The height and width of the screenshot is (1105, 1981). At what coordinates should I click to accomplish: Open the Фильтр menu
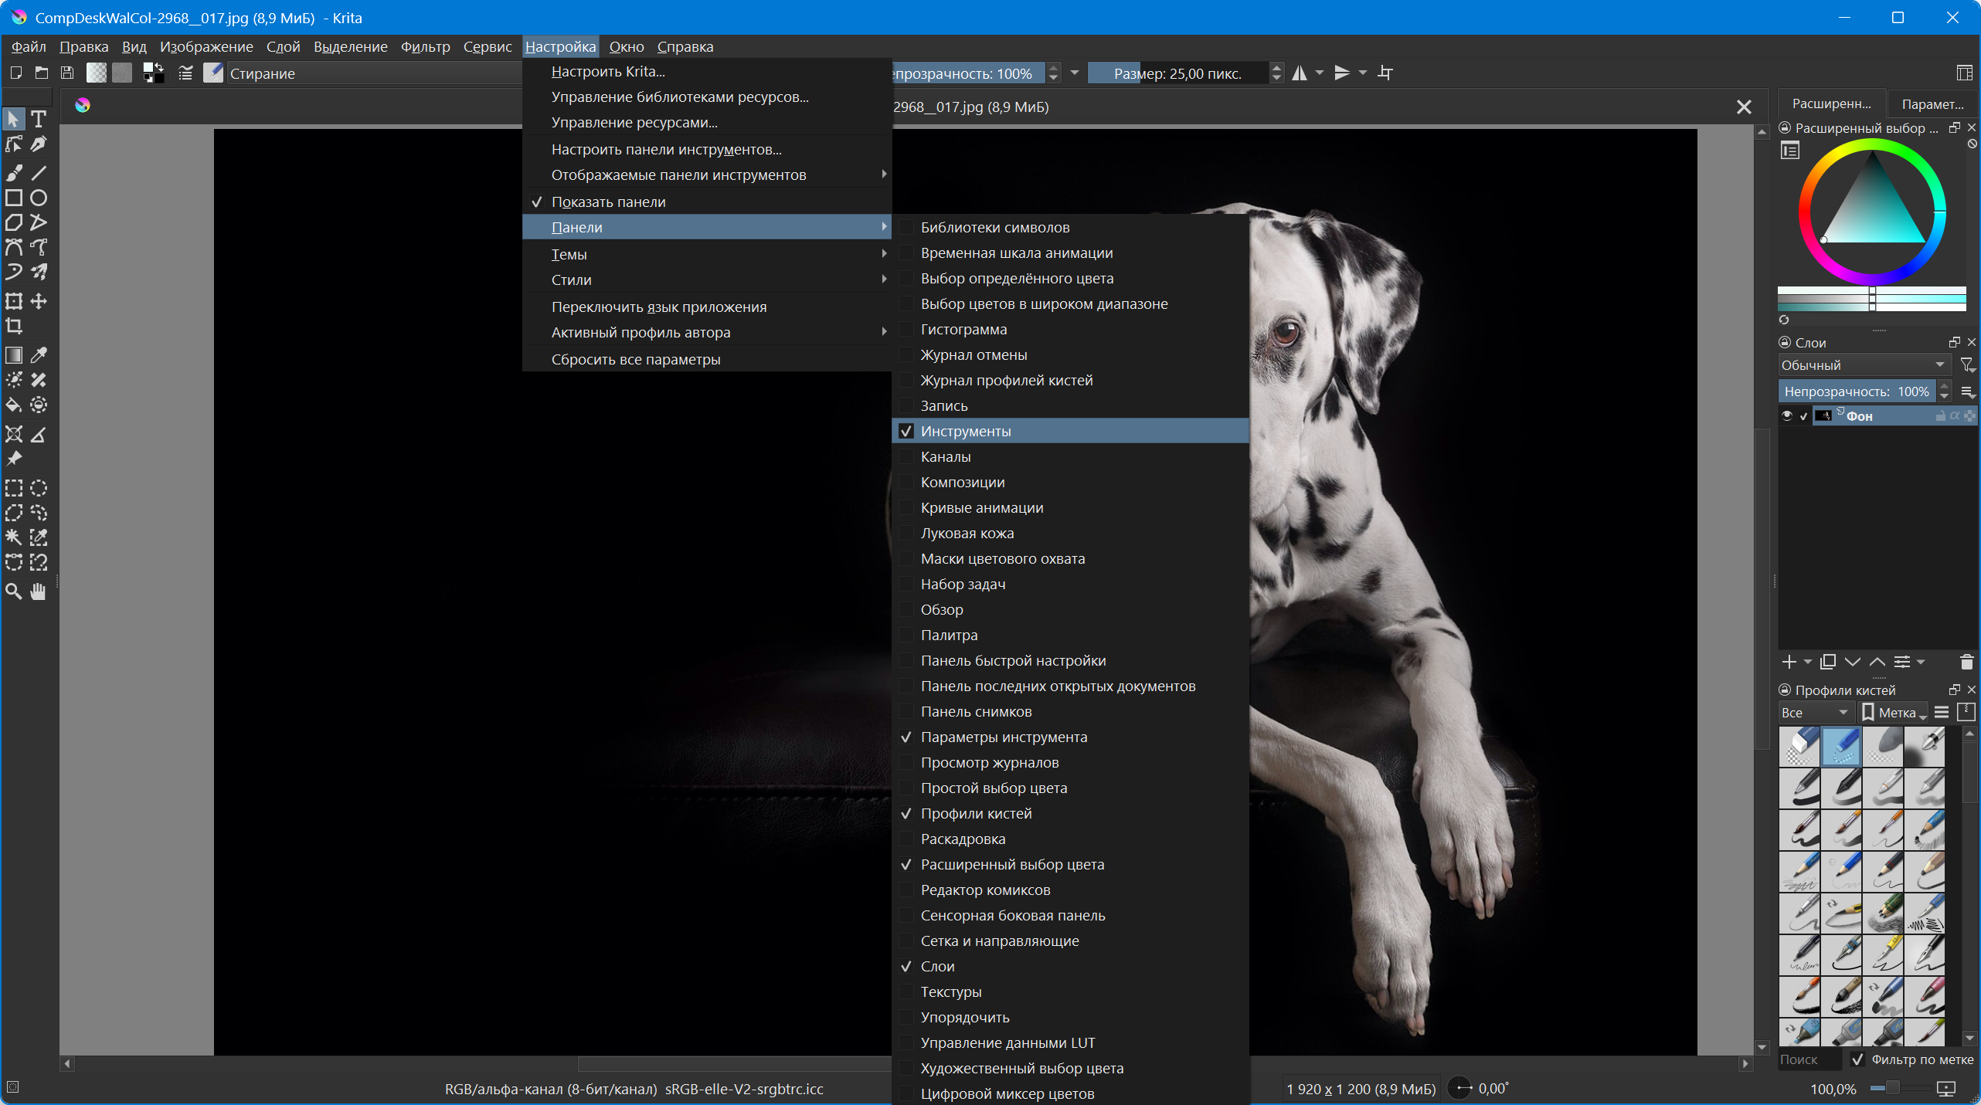[425, 47]
